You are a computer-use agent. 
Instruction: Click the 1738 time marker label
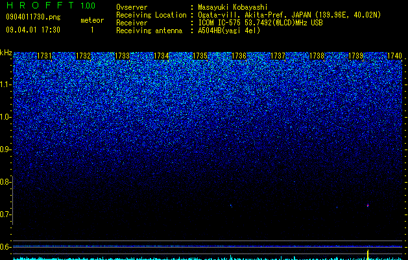317,56
